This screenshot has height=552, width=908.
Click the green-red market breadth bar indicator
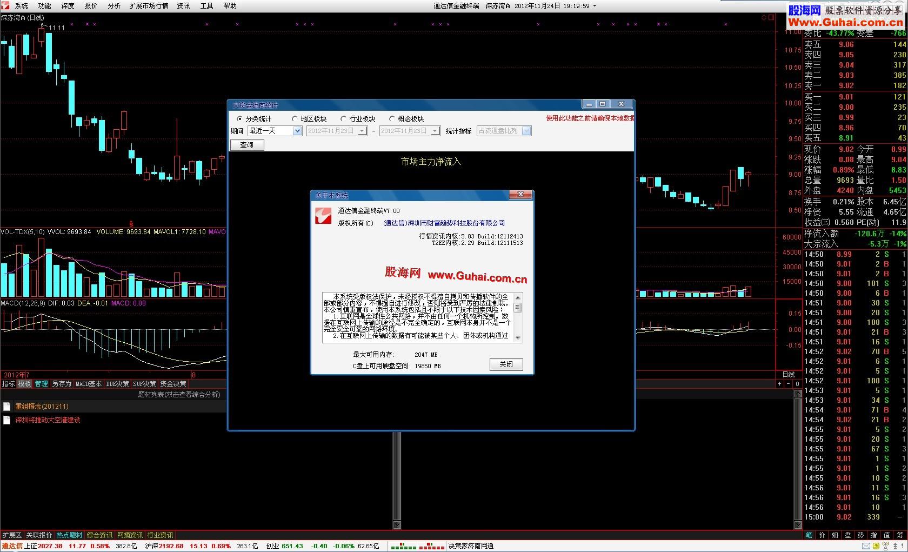click(x=417, y=546)
